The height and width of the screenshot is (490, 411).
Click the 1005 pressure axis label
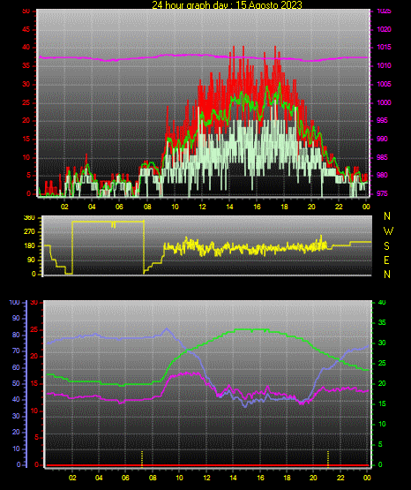tap(384, 84)
